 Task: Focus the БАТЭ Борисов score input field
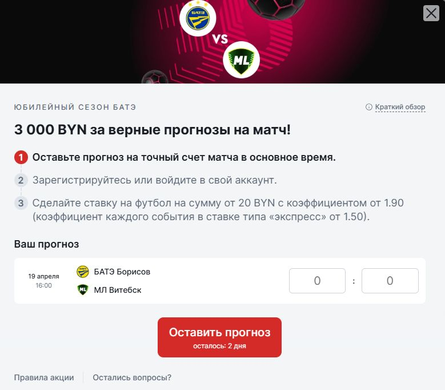tap(317, 281)
